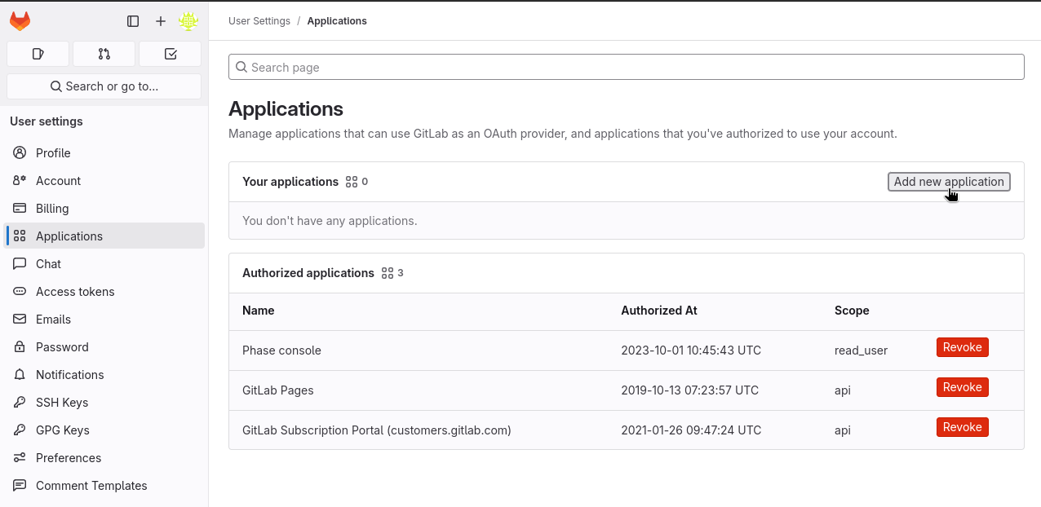Go to Password settings
Viewport: 1041px width, 507px height.
[104, 347]
